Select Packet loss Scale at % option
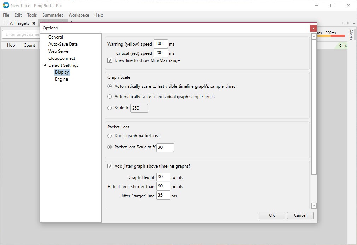This screenshot has width=357, height=245. tap(110, 147)
